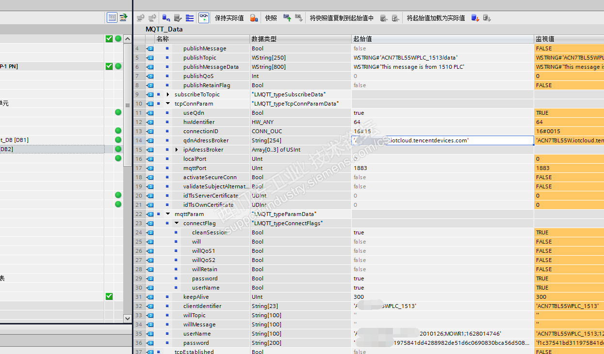This screenshot has height=354, width=604.
Task: Click camera icon with grey down arrow
Action: click(299, 18)
